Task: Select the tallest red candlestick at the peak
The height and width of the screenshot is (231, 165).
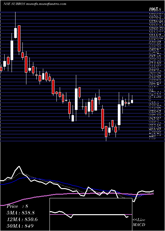Action: point(19,39)
